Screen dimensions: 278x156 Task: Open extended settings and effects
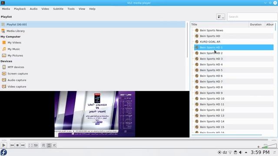[36, 146]
